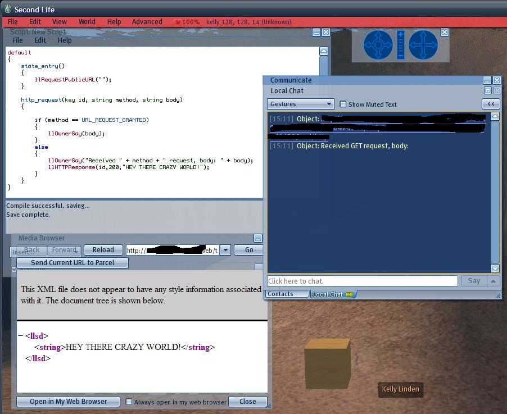This screenshot has height=414, width=507.
Task: Close the Script: New Script window
Action: (x=326, y=32)
